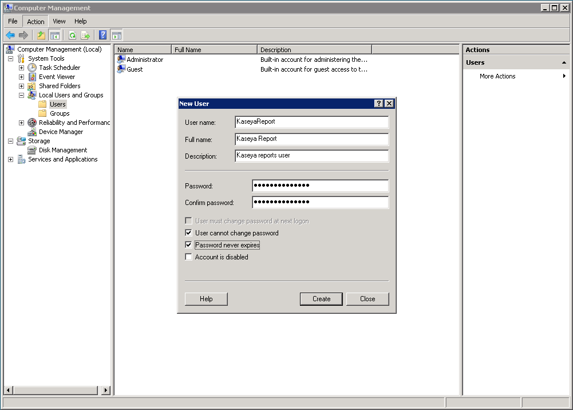Select the Device Manager icon in the tree
The image size is (573, 410).
click(33, 132)
